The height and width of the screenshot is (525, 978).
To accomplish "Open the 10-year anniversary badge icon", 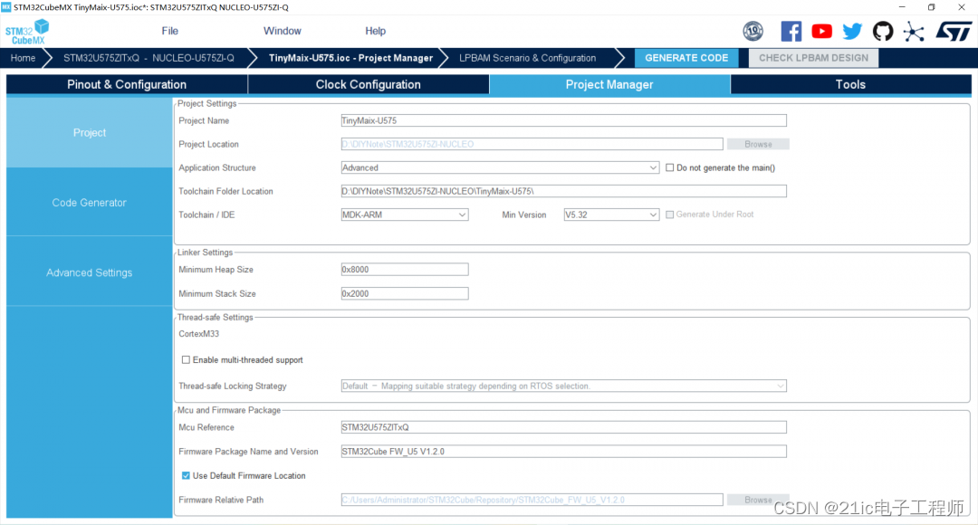I will coord(753,31).
